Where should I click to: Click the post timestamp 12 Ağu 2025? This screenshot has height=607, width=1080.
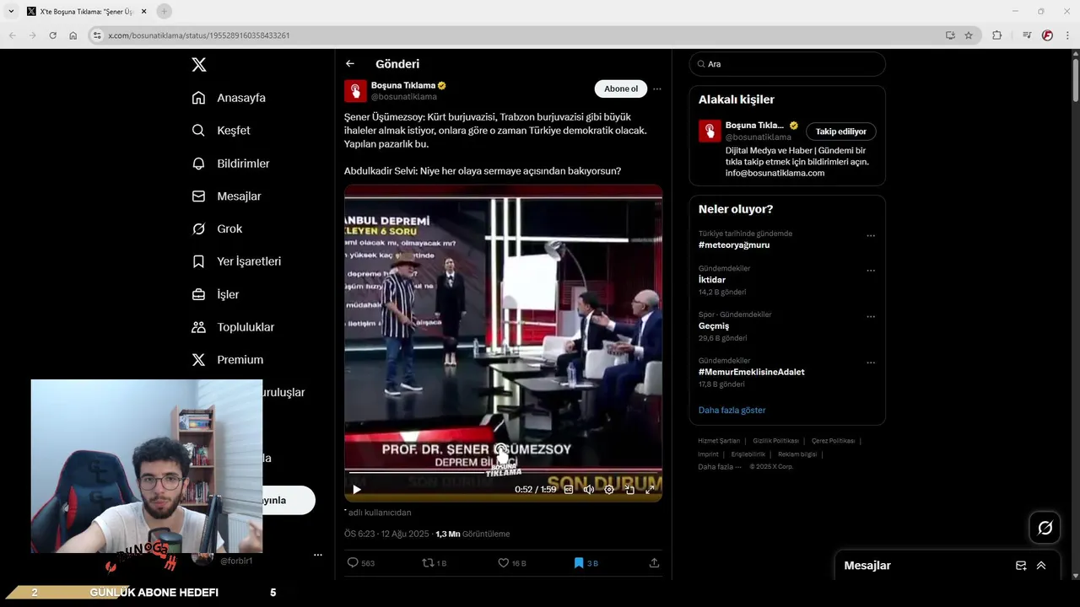(x=386, y=534)
